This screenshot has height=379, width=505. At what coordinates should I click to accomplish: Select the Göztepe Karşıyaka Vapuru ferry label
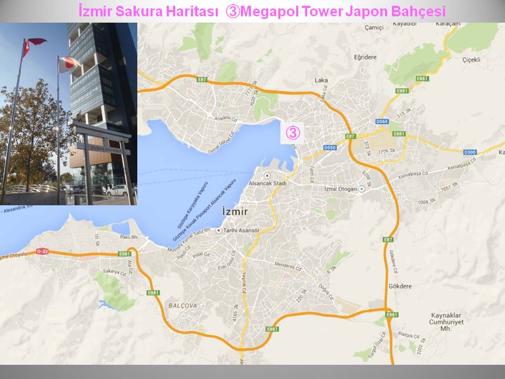(193, 205)
